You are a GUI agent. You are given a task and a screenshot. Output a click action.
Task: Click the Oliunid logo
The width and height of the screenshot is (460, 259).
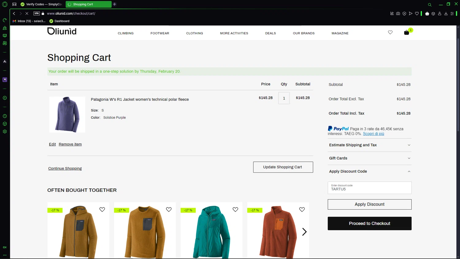click(62, 31)
